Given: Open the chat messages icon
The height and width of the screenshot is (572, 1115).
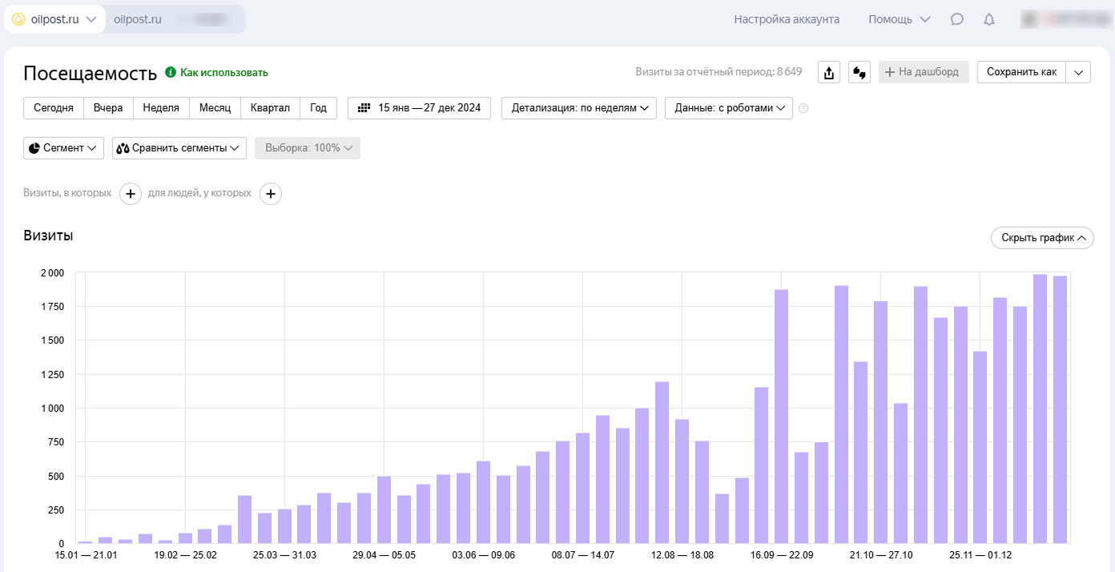Looking at the screenshot, I should click(x=956, y=19).
